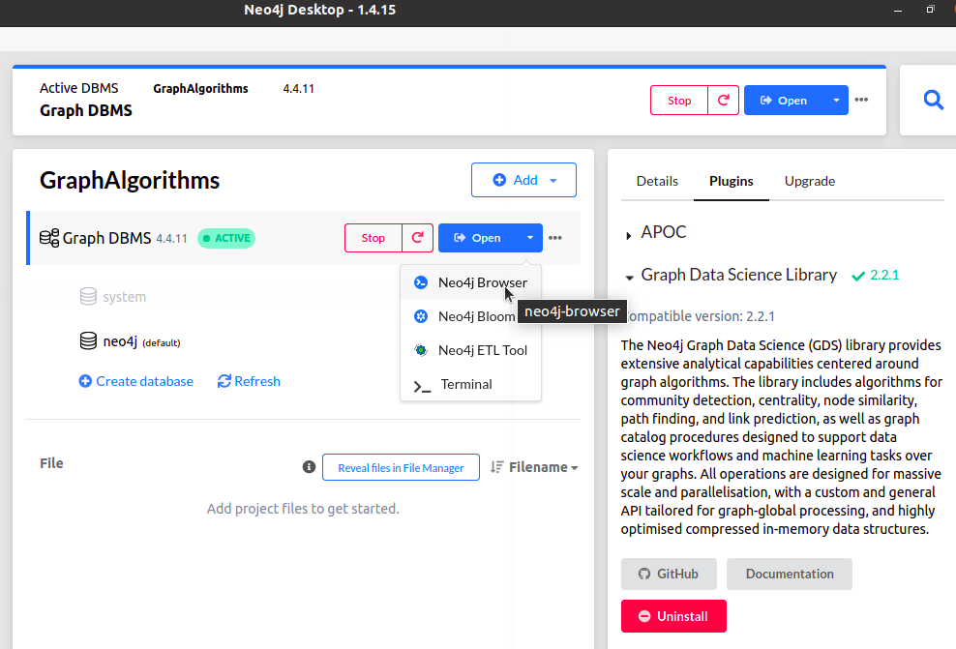
Task: Select the system database cylinder icon
Action: pos(87,297)
